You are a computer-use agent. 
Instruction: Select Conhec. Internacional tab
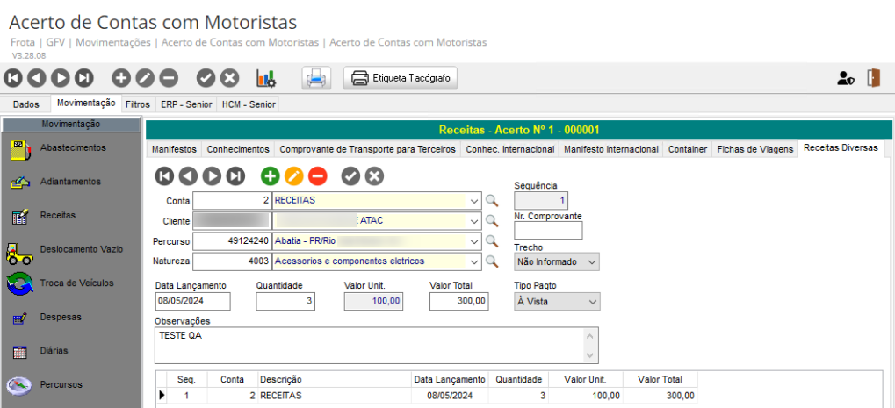509,149
